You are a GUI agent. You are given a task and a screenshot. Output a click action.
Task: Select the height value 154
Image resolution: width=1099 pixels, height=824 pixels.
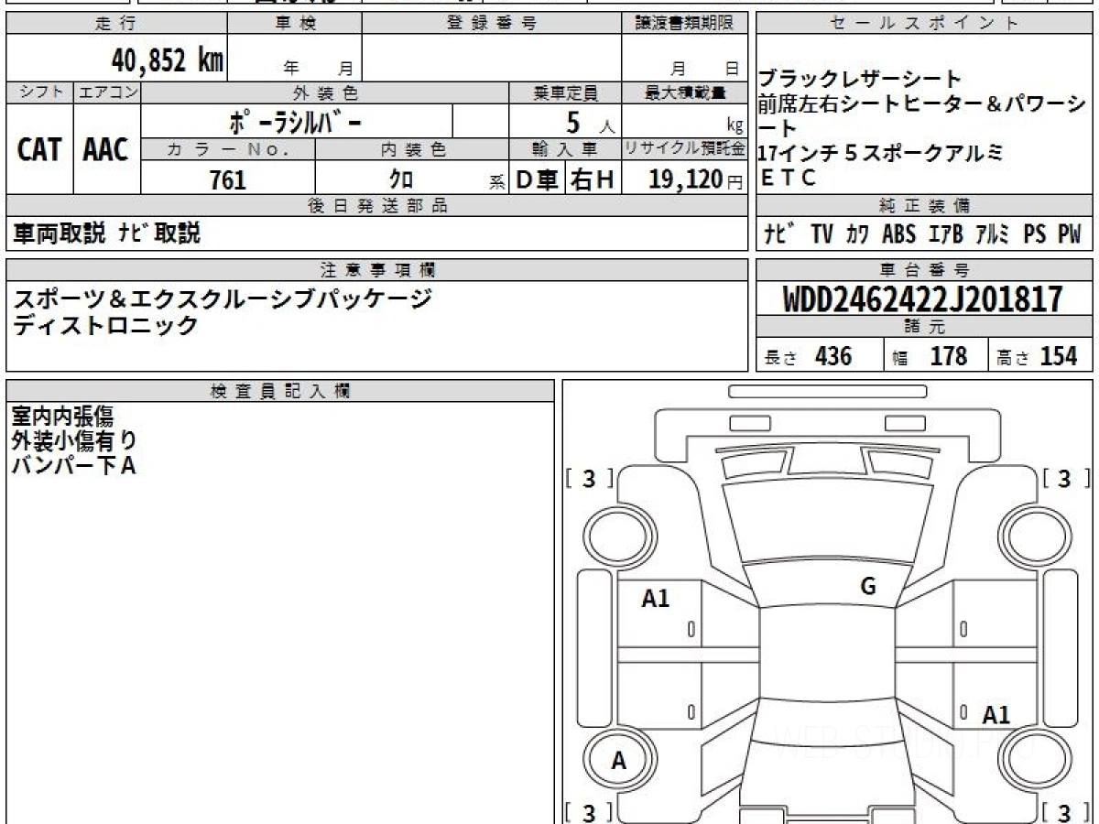1060,356
